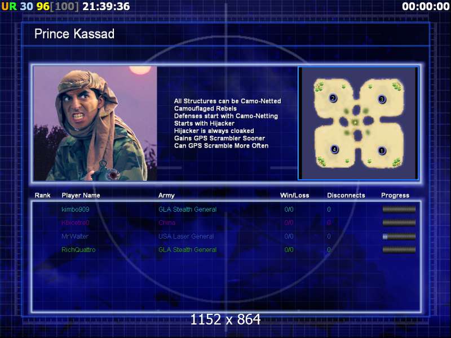Click the player name RichQuattro
This screenshot has width=451, height=338.
tap(78, 250)
